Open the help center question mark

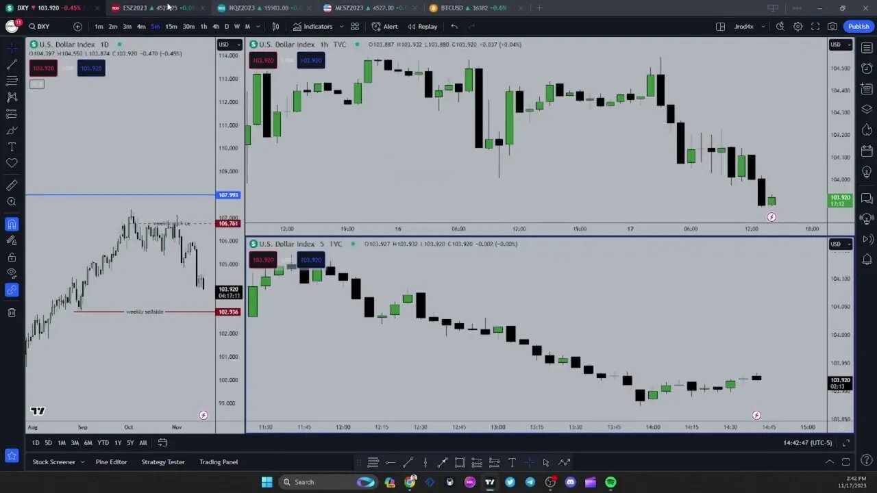pyautogui.click(x=867, y=460)
